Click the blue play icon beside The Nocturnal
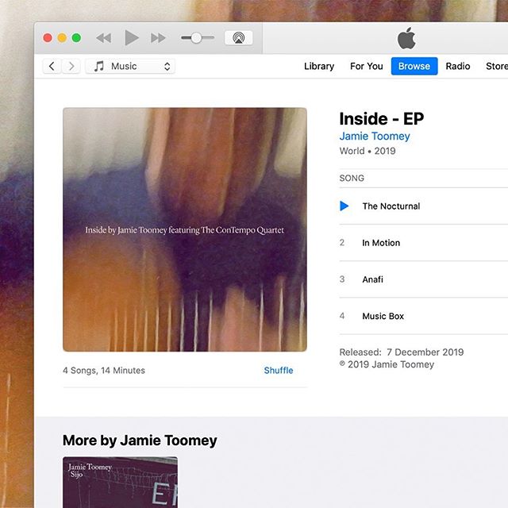This screenshot has width=508, height=508. (344, 206)
